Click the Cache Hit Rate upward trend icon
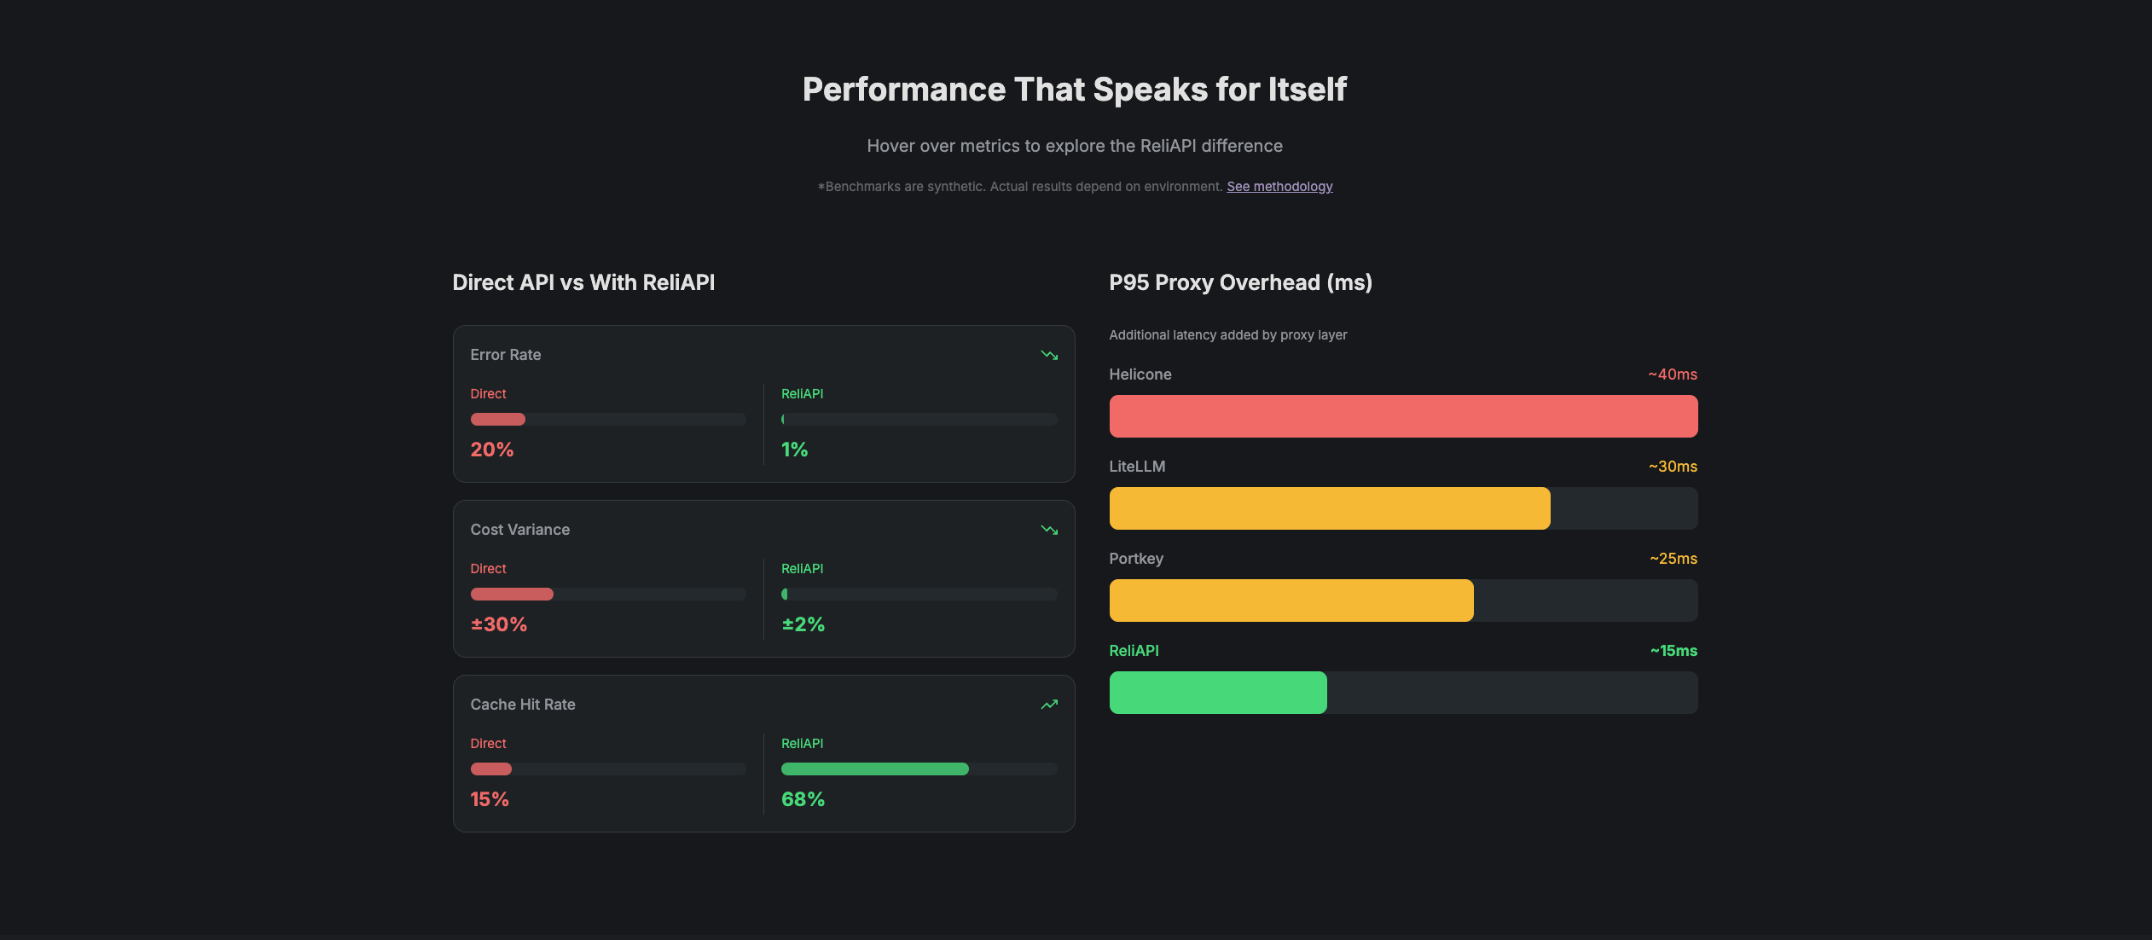 (1049, 705)
